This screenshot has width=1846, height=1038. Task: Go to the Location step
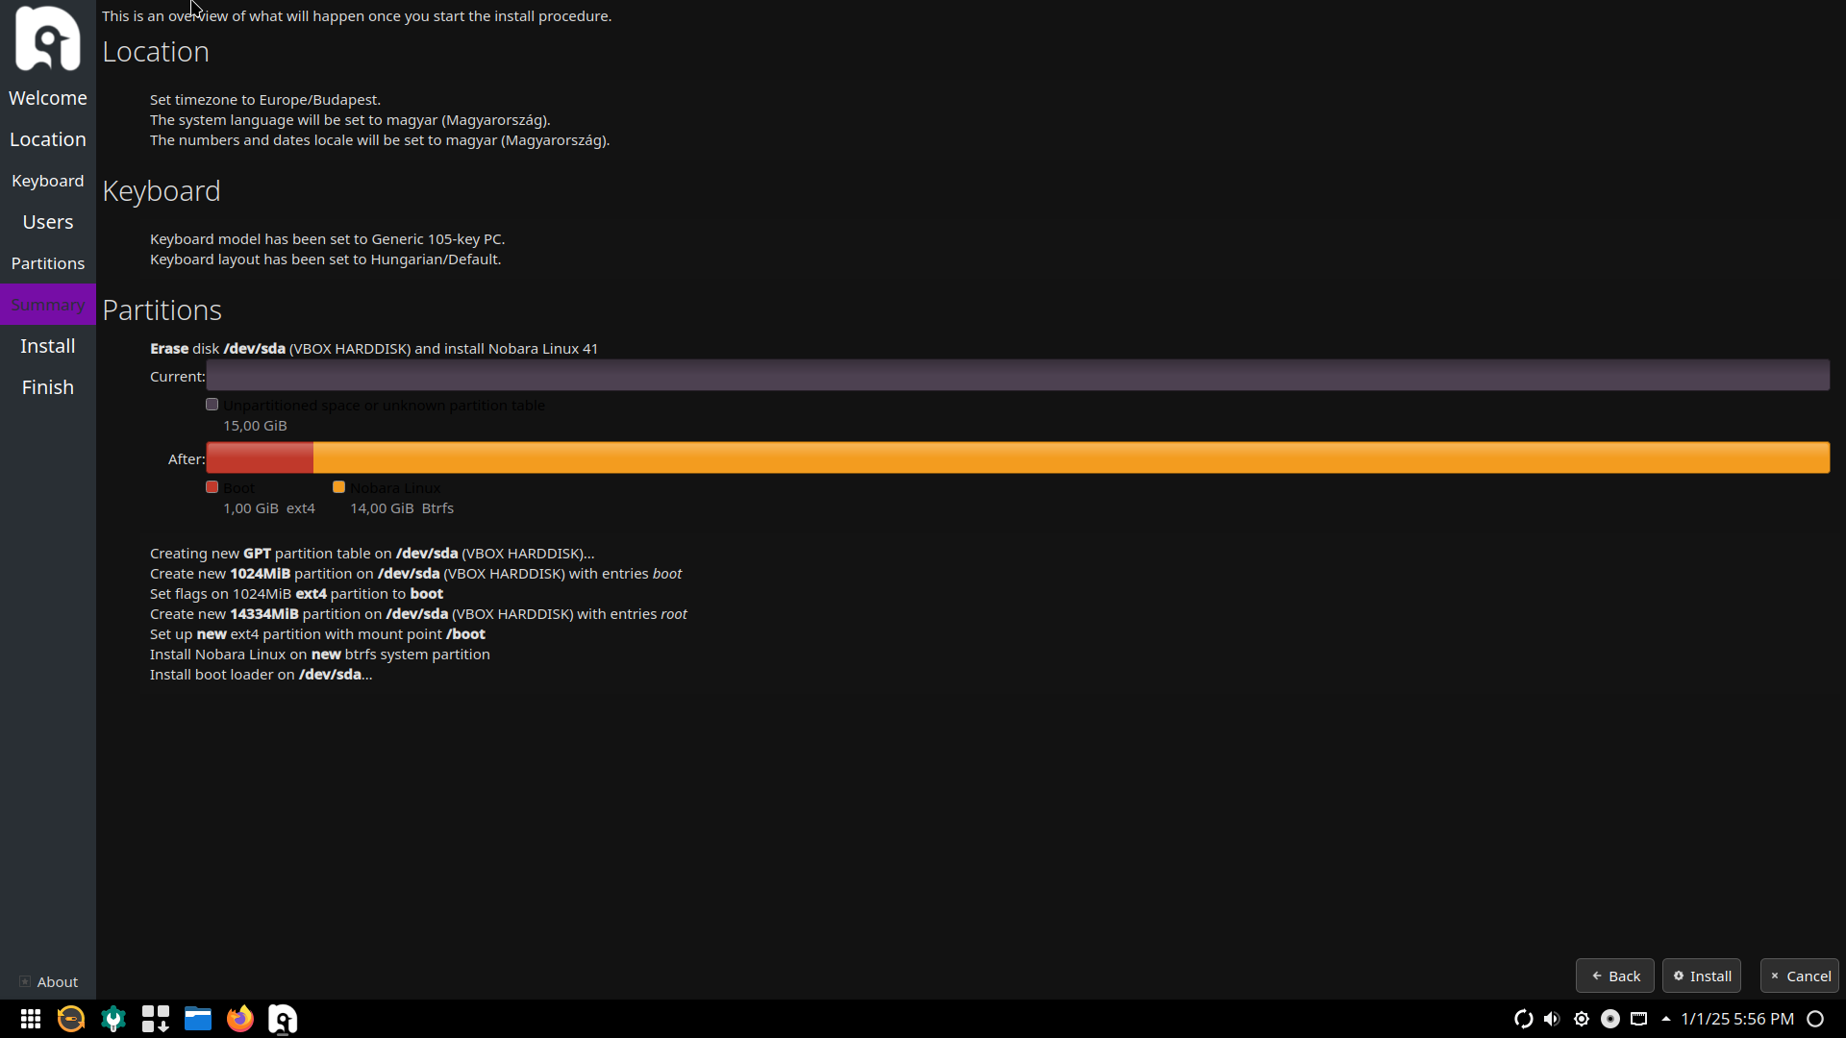48,139
